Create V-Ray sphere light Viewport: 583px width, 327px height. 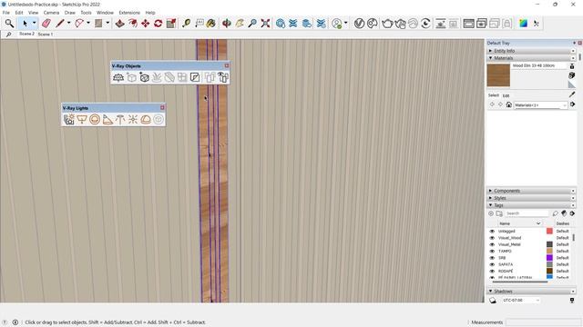[95, 119]
